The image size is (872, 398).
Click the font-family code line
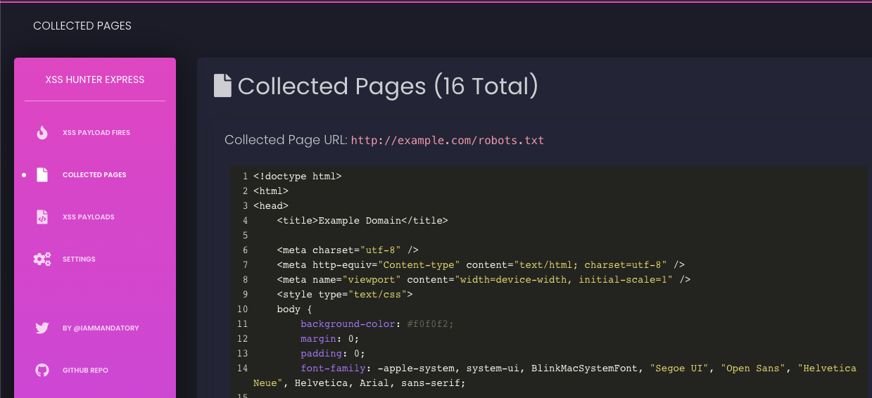click(555, 375)
